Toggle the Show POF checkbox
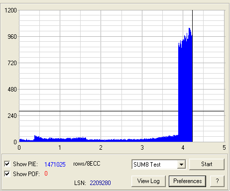Screen dimensions: 230x191 [7, 174]
